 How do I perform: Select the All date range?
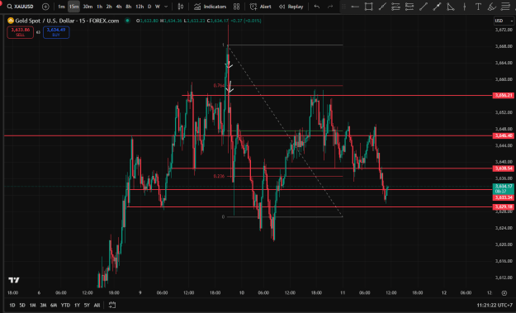point(97,305)
